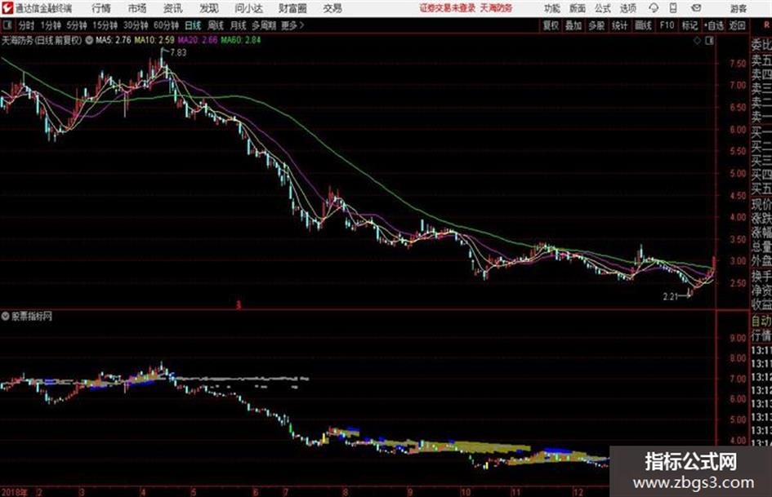Image resolution: width=772 pixels, height=497 pixels.
Task: Select the 月线 monthly period
Action: 238,25
